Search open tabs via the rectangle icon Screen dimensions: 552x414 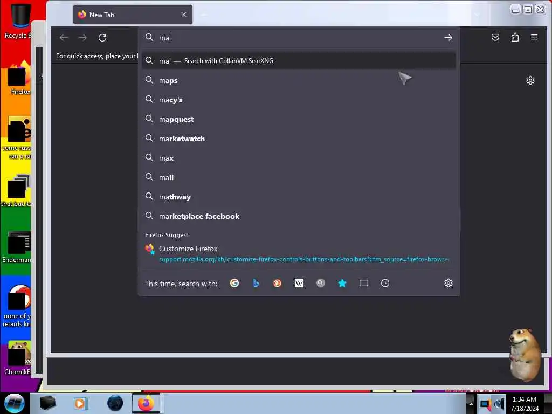pos(364,283)
